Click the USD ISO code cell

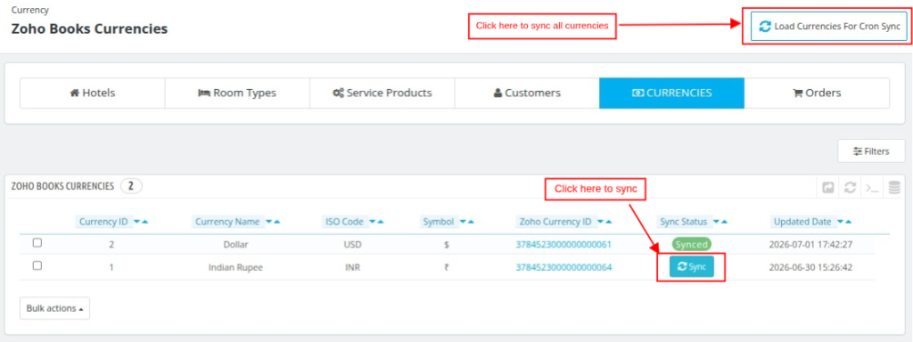pos(352,245)
